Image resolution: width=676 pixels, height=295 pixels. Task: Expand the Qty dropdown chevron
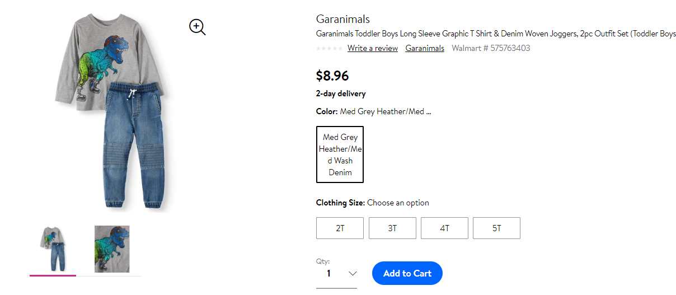353,273
